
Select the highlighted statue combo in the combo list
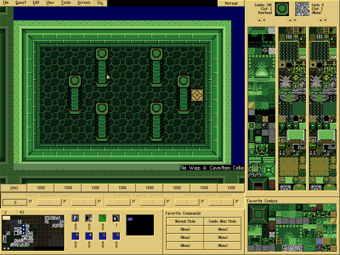click(x=252, y=126)
